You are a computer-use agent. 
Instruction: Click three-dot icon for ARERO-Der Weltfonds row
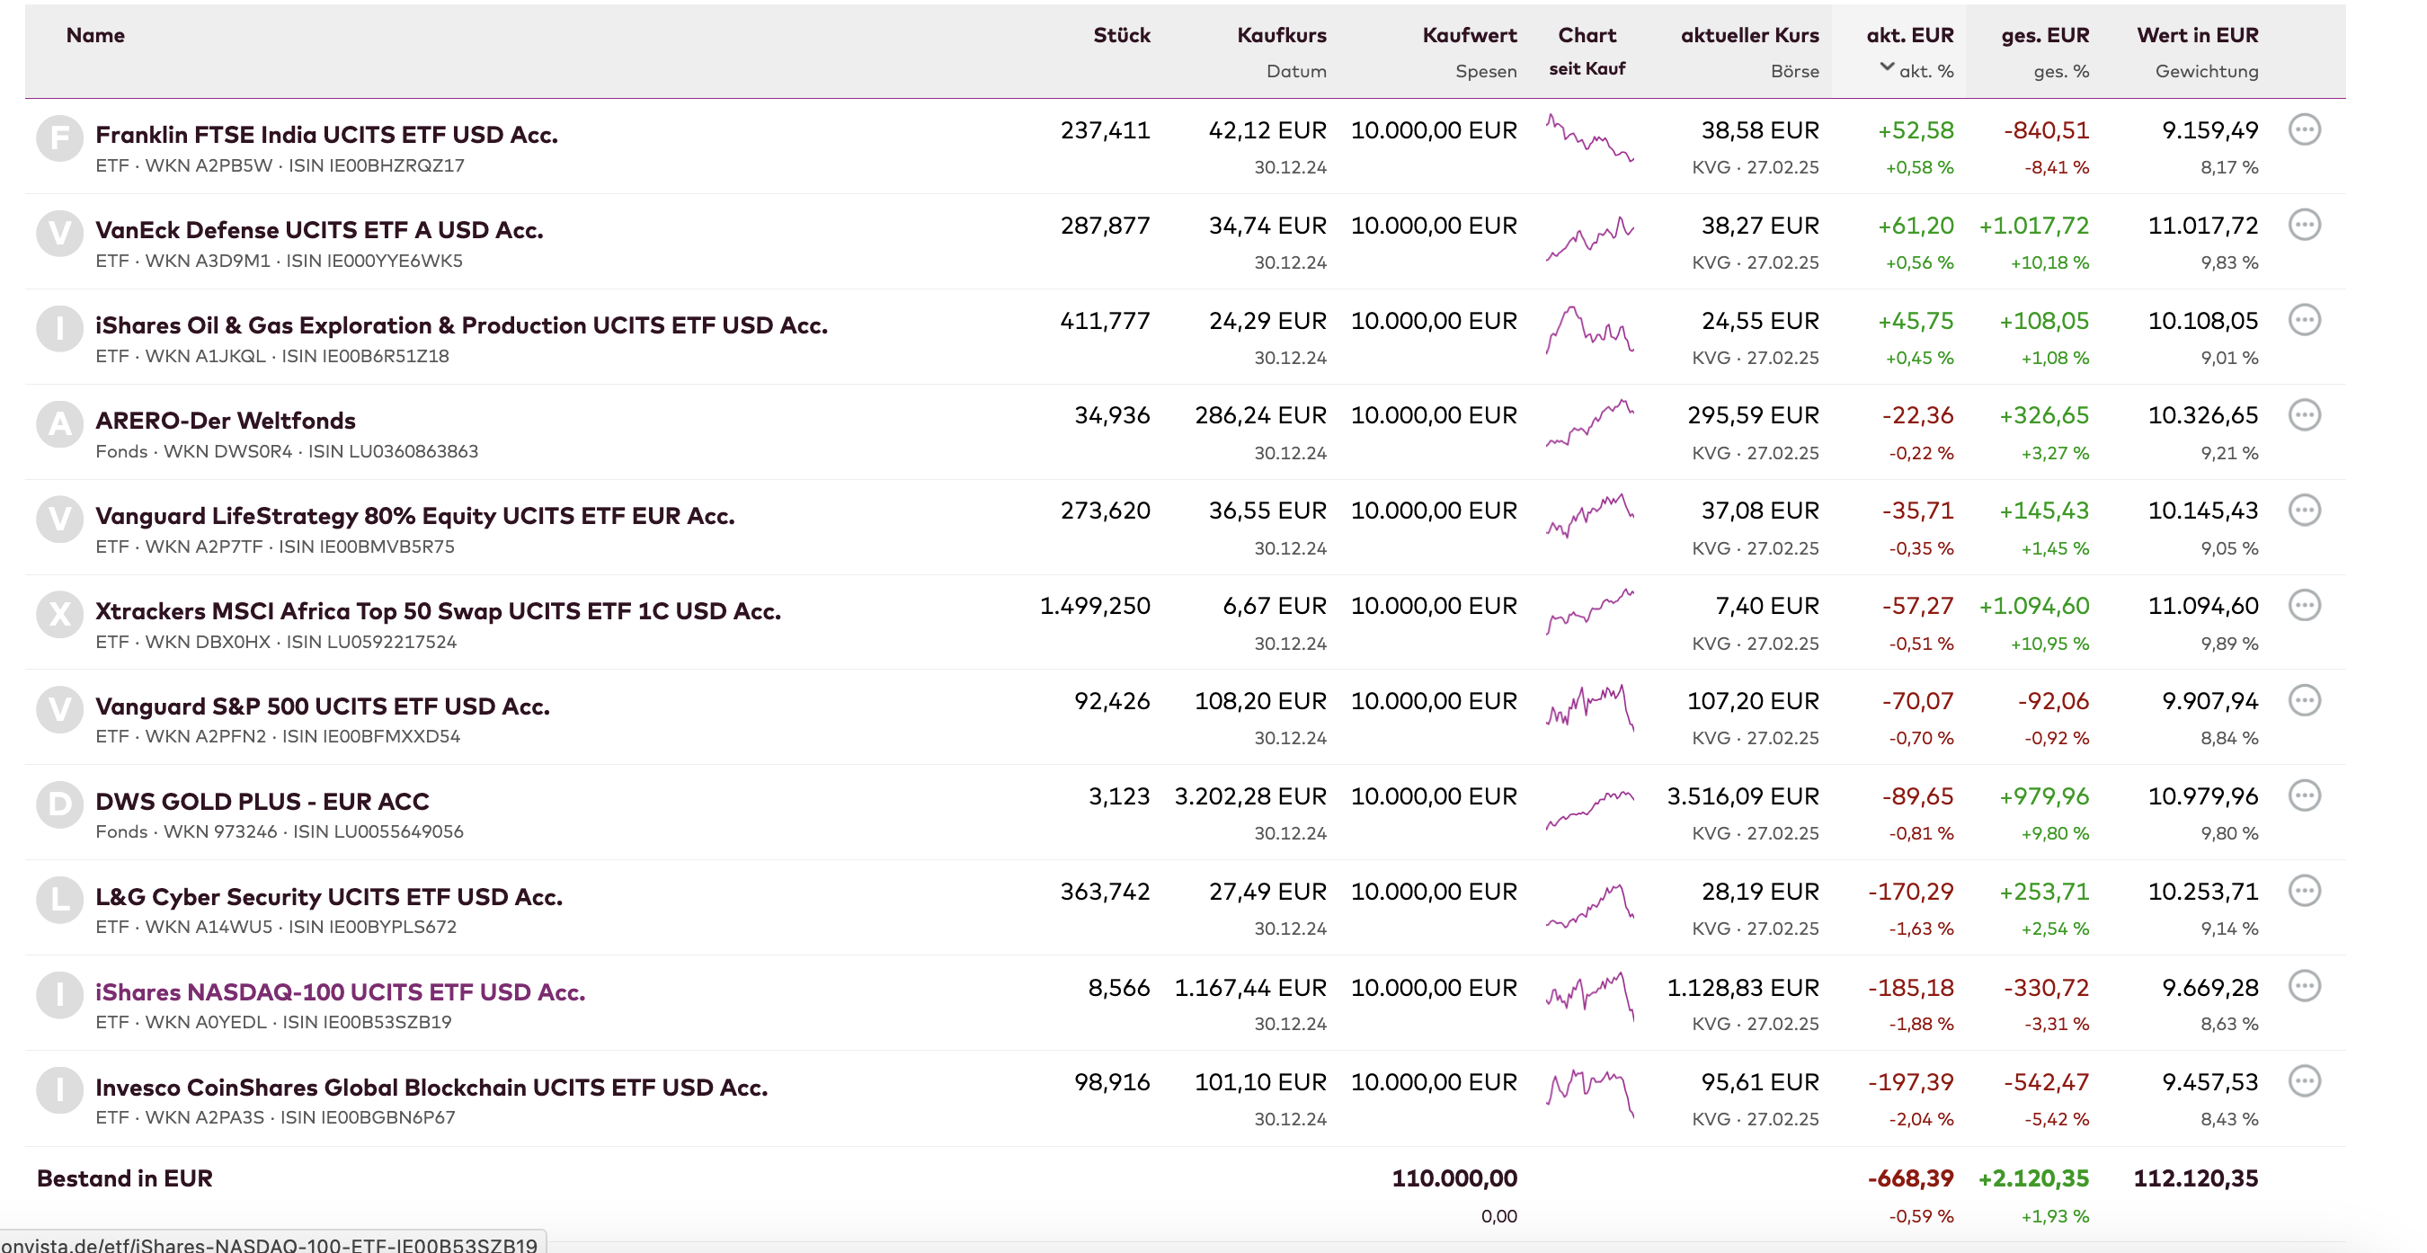pyautogui.click(x=2304, y=415)
